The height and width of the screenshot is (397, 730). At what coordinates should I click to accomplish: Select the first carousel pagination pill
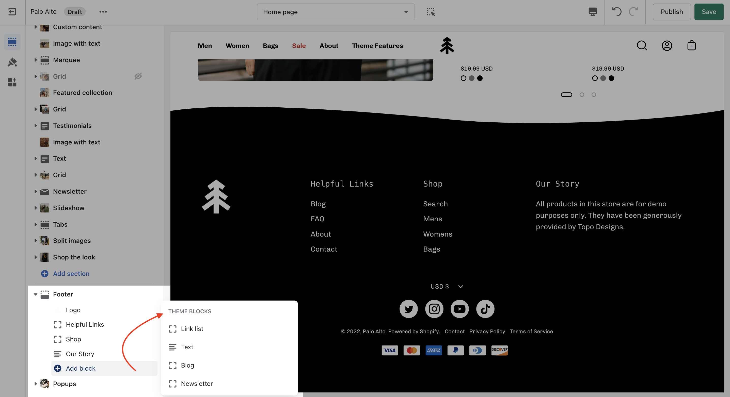(x=566, y=95)
